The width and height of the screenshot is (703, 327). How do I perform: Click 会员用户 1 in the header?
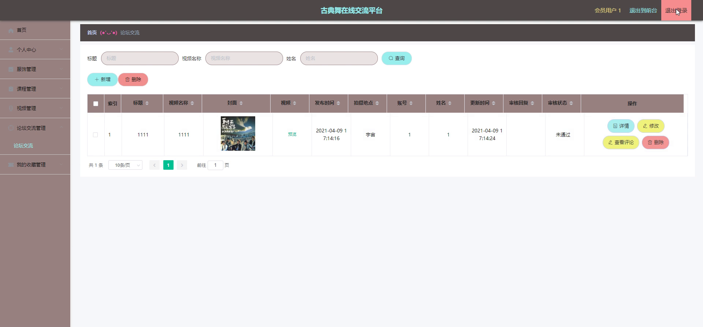pyautogui.click(x=607, y=11)
